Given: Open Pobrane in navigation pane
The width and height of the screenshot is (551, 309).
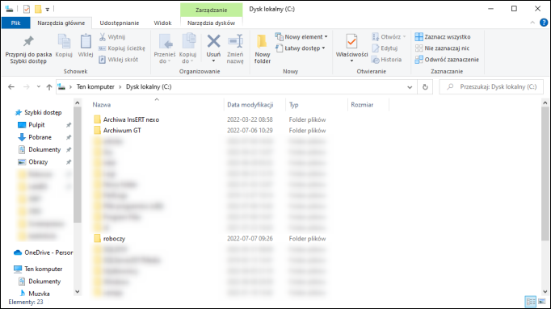Looking at the screenshot, I should (x=35, y=137).
